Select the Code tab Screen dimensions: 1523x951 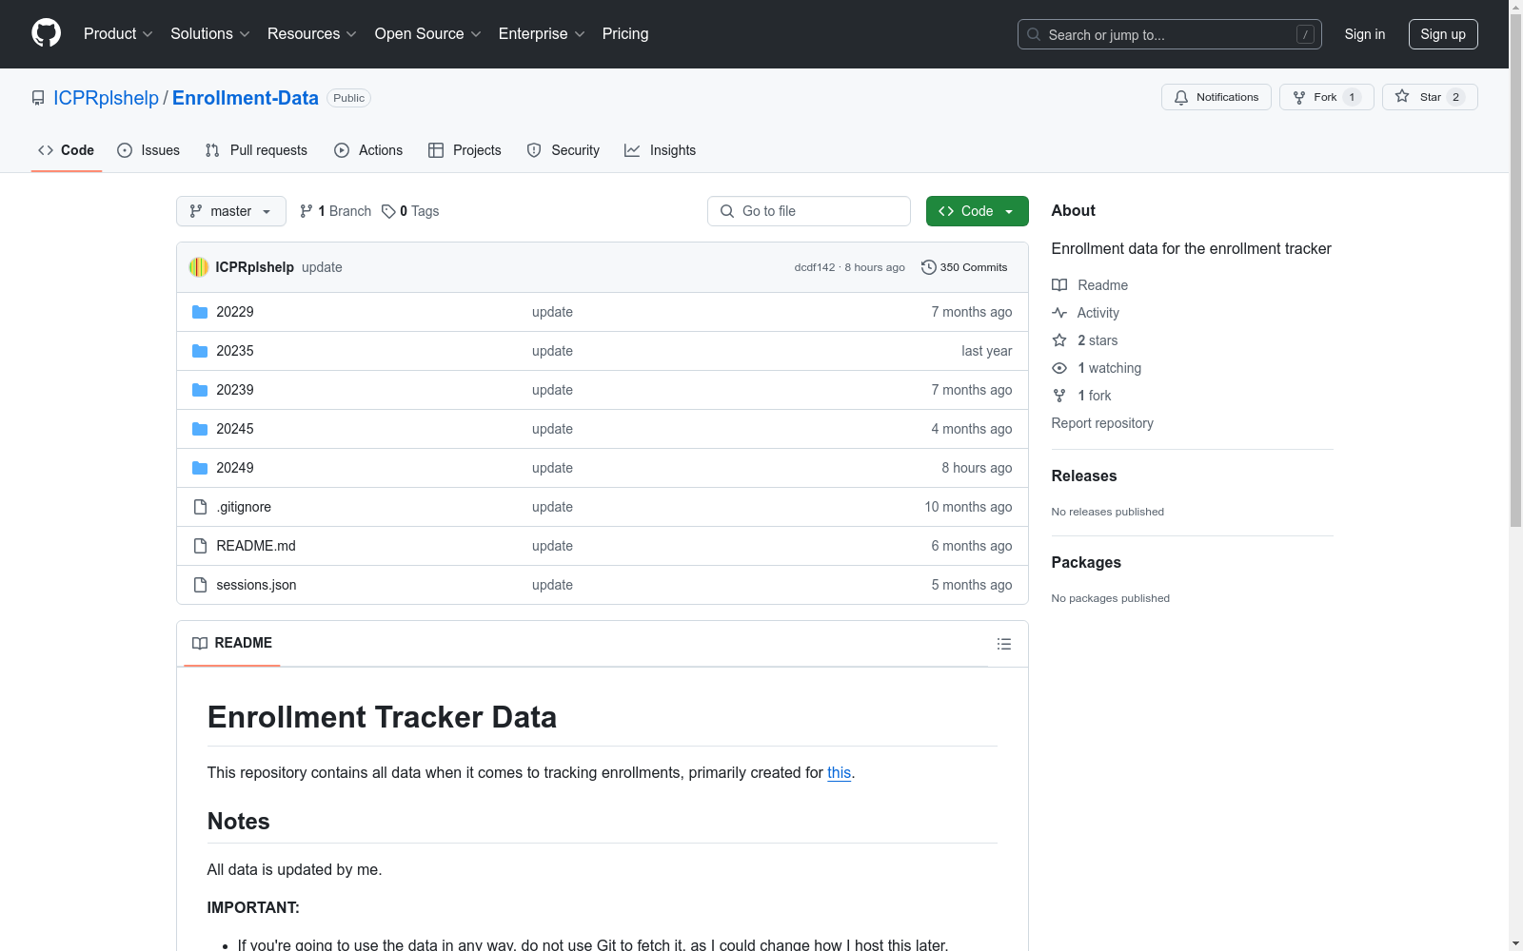66,150
